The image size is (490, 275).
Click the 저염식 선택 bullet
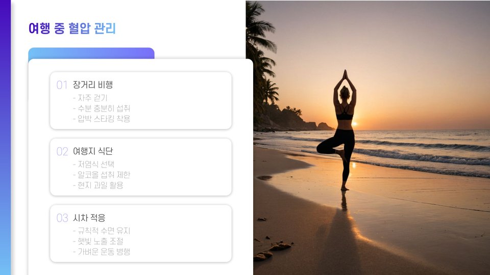point(94,164)
